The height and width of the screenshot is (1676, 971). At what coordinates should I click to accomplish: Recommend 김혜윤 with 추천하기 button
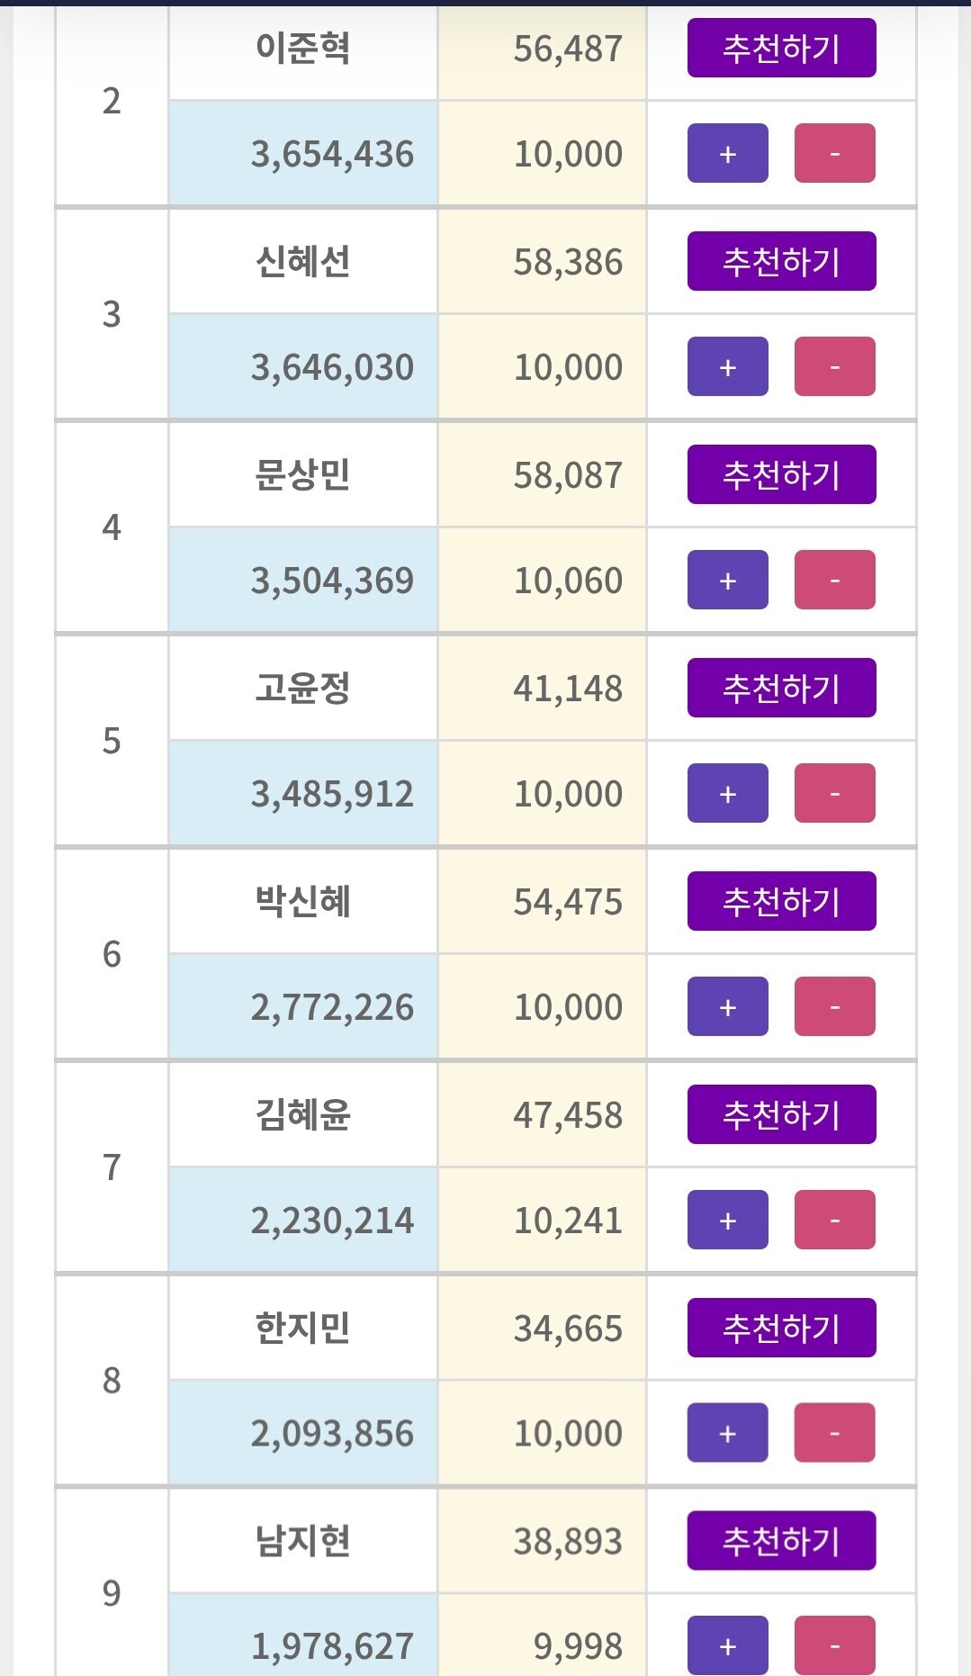pyautogui.click(x=781, y=1115)
